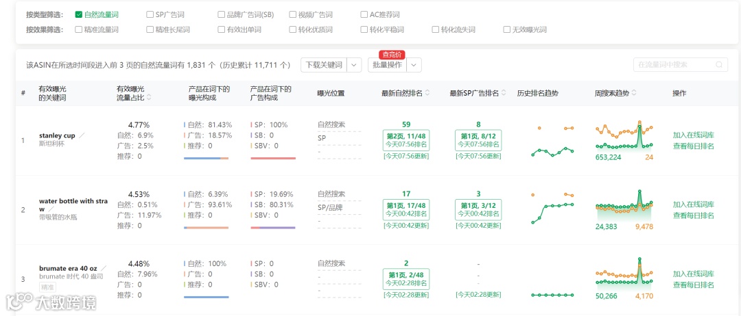
Task: Click 加入在线词库 for stanley cup row
Action: [693, 135]
